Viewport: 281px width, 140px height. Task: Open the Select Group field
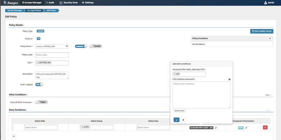pos(97,127)
